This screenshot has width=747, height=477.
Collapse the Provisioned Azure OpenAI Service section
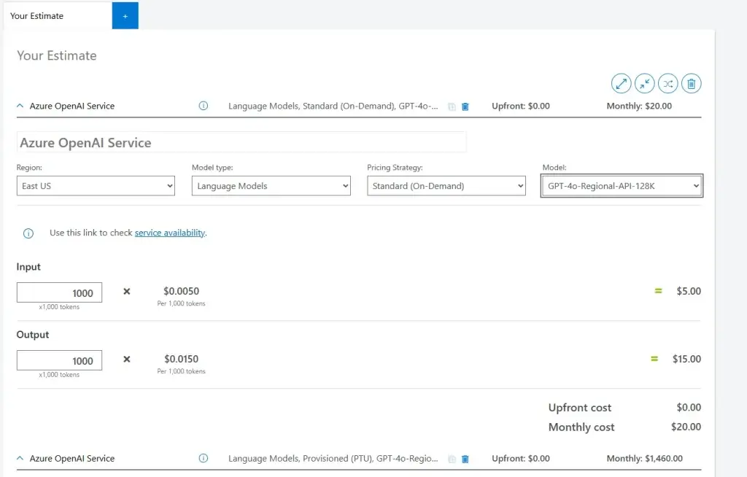coord(20,458)
